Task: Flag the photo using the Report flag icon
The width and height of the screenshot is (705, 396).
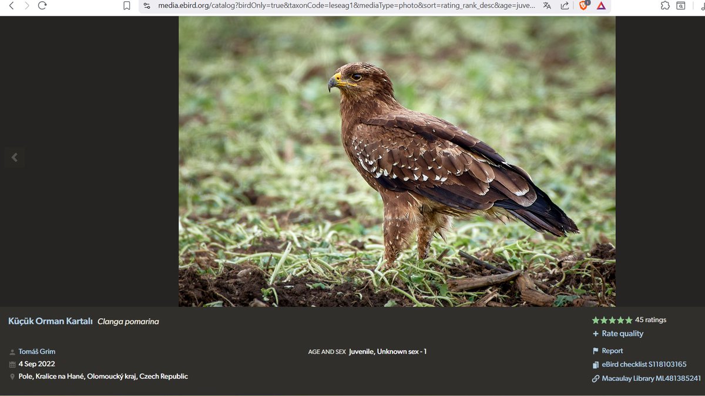Action: click(x=597, y=350)
